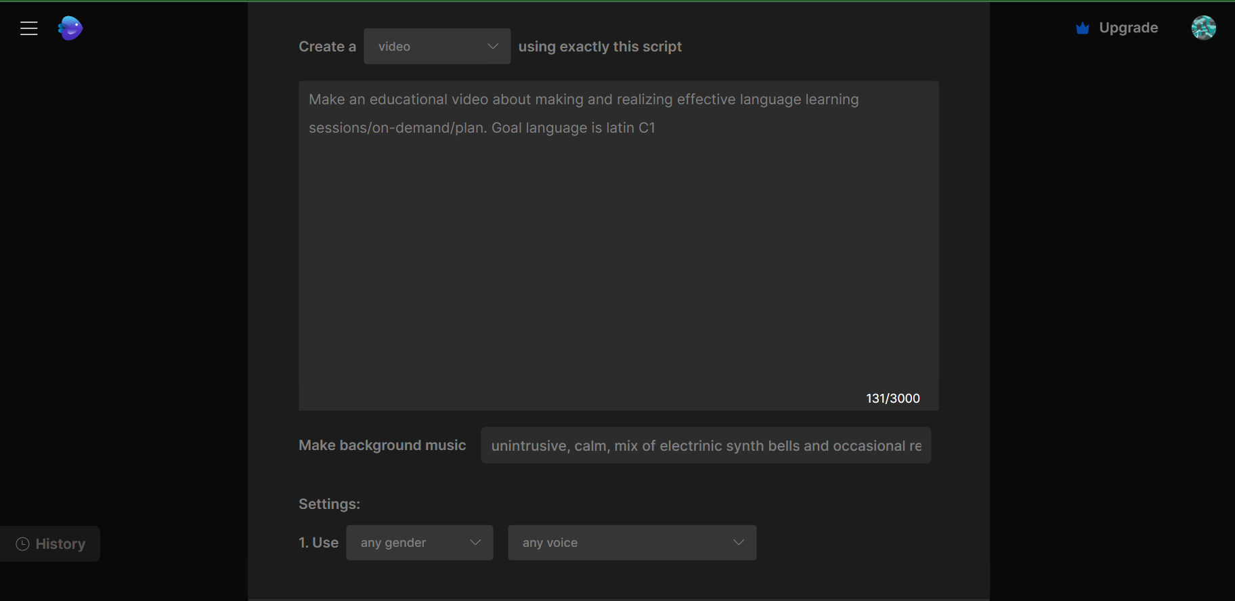Click the Make background music label
The height and width of the screenshot is (601, 1235).
[x=383, y=445]
